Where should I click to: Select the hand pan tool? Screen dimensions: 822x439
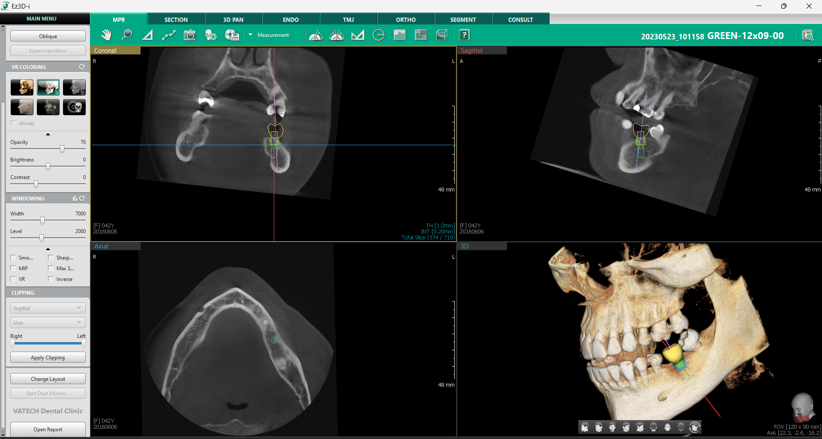106,35
